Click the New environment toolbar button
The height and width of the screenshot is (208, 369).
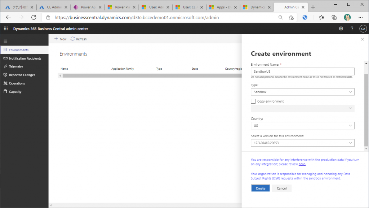60,39
